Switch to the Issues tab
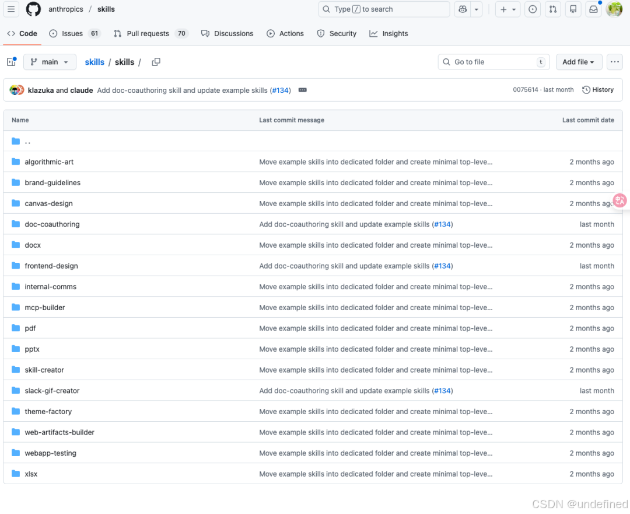630x514 pixels. 74,33
